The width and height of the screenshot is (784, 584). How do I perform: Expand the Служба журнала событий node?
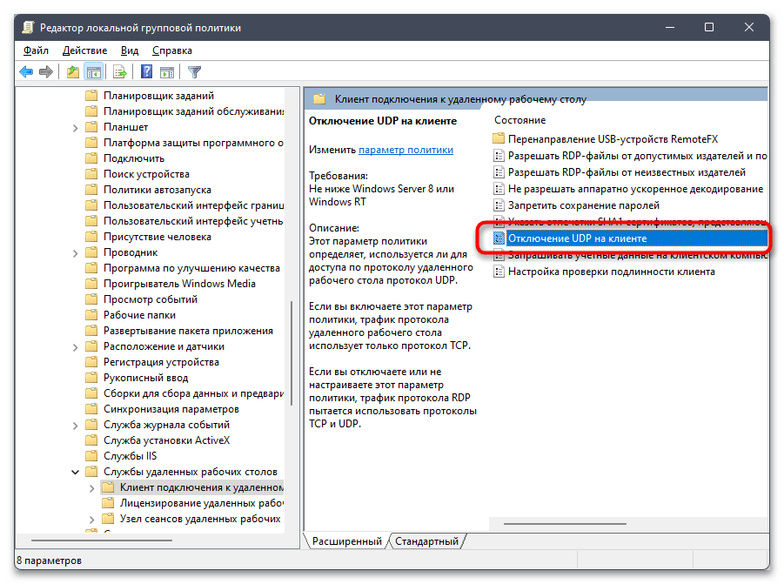point(75,426)
